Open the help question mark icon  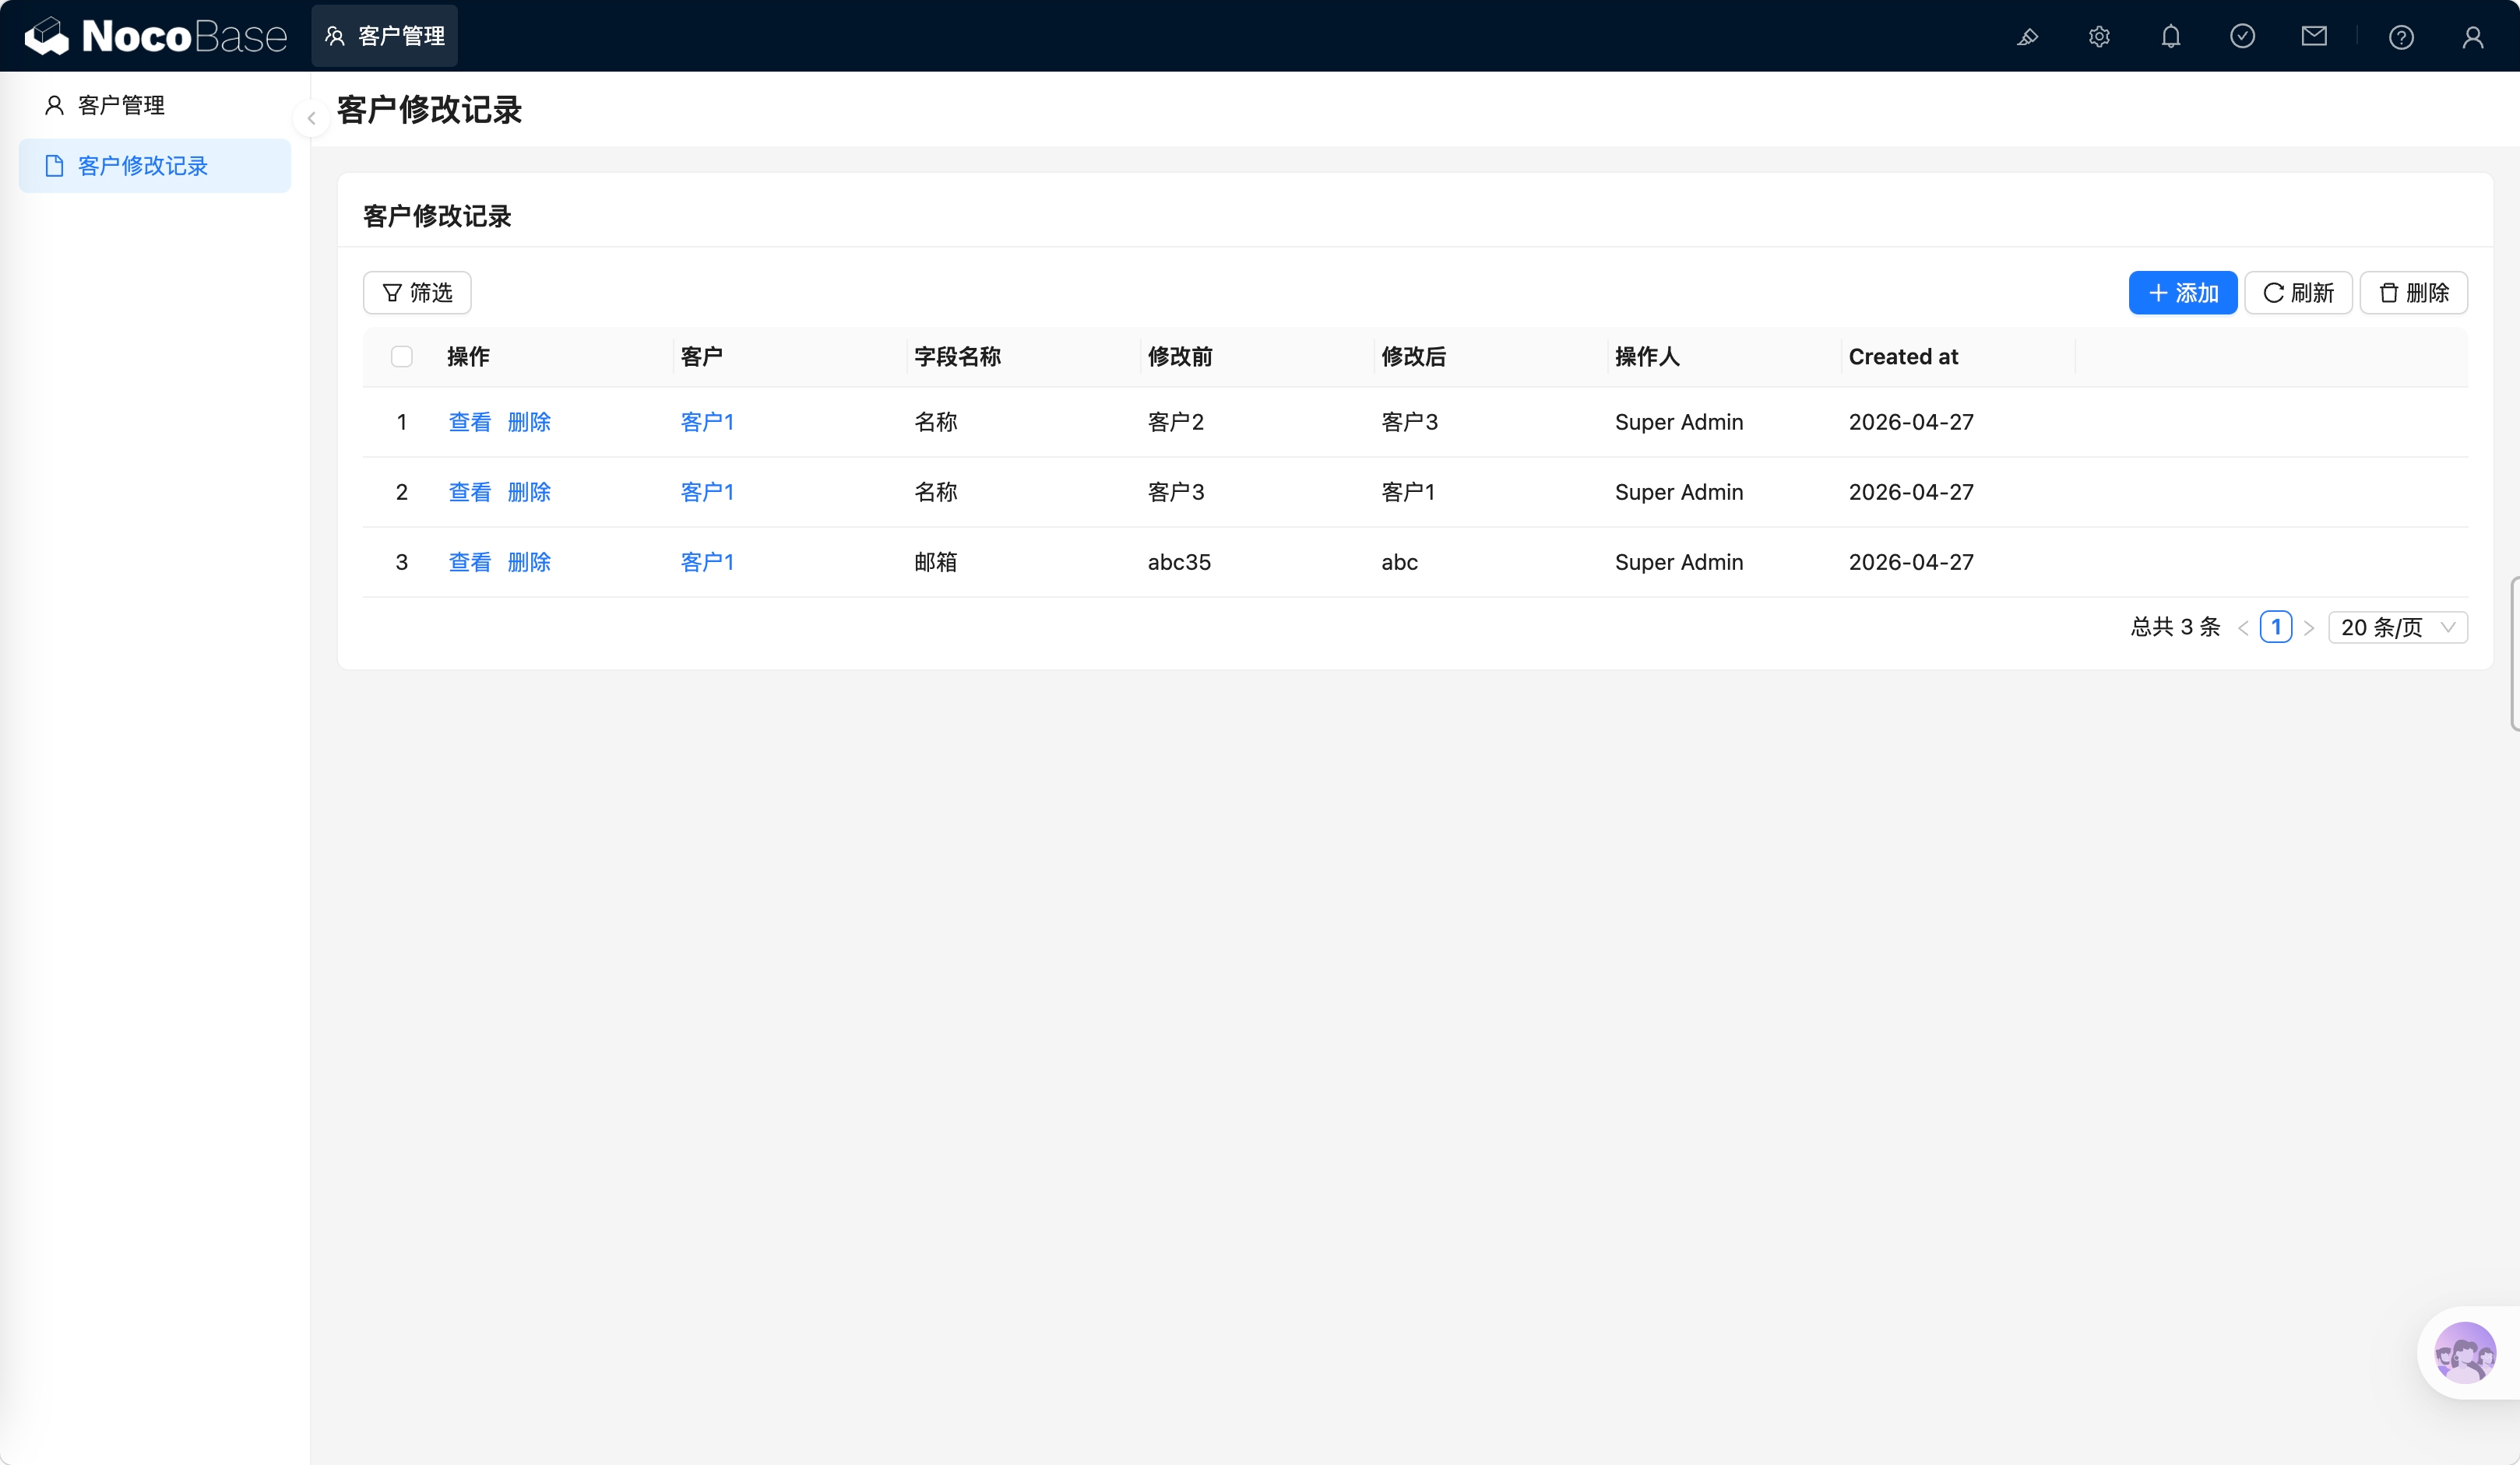2401,37
